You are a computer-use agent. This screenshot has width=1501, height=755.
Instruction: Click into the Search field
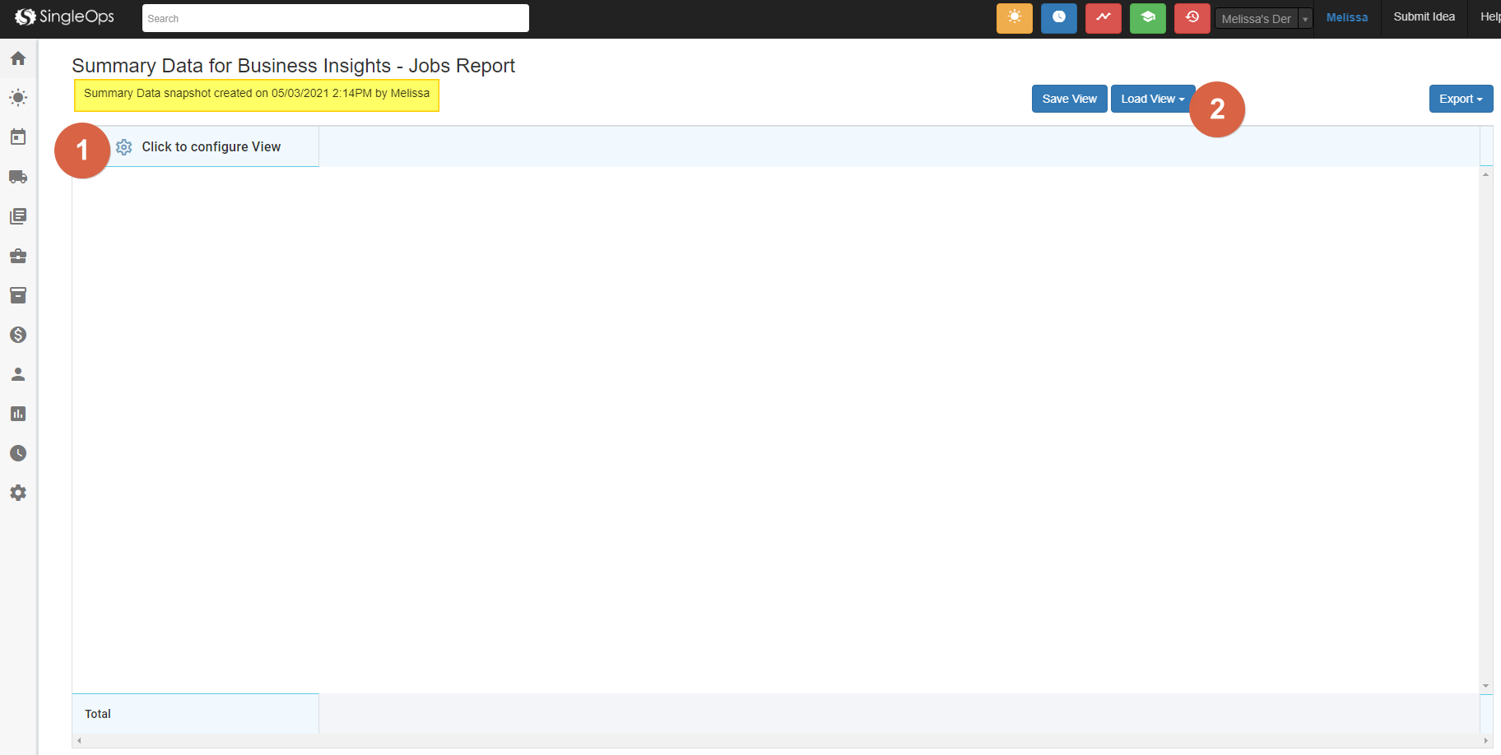tap(335, 18)
